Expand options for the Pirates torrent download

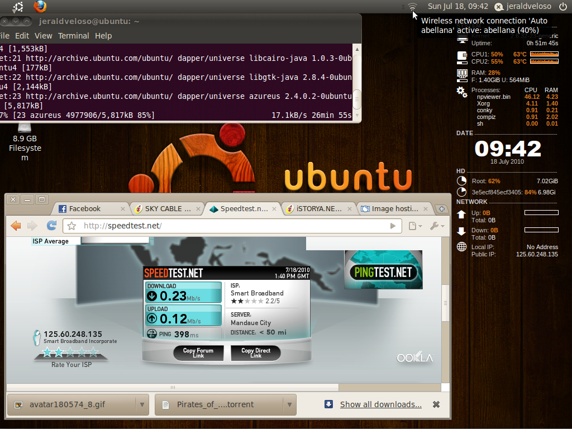289,404
